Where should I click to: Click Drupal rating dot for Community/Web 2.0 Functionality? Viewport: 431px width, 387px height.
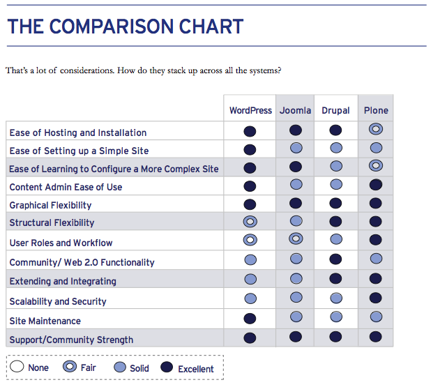335,259
